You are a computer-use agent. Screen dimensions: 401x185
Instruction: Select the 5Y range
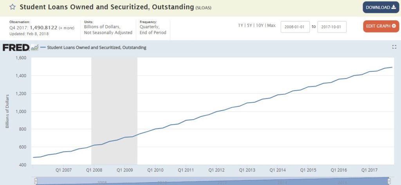(x=249, y=25)
